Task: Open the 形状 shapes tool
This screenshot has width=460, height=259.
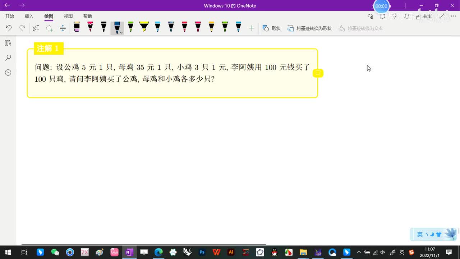Action: (x=271, y=28)
